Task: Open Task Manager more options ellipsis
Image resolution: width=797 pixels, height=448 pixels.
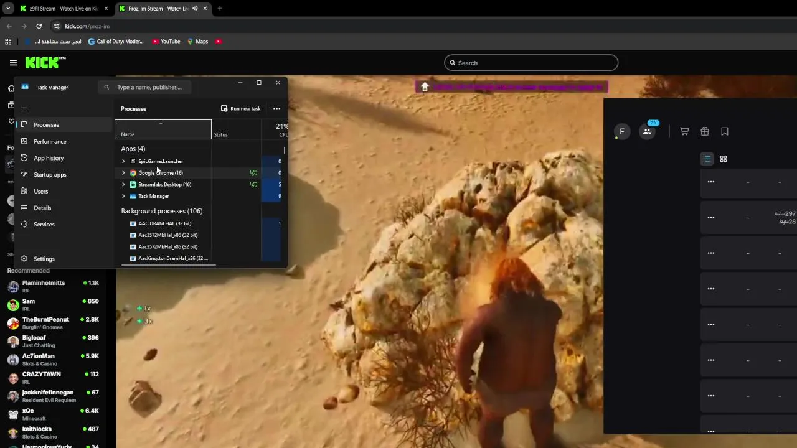Action: [x=277, y=108]
